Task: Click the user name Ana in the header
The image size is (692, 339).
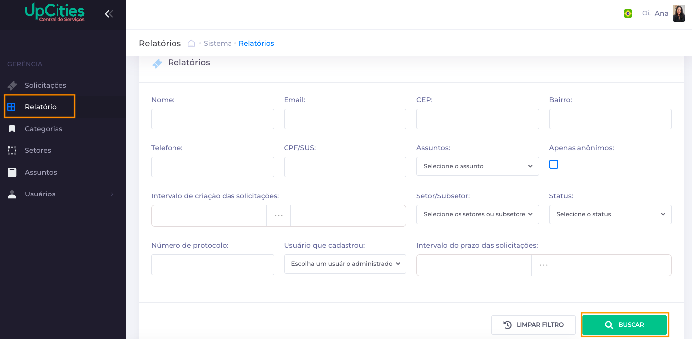Action: point(661,13)
